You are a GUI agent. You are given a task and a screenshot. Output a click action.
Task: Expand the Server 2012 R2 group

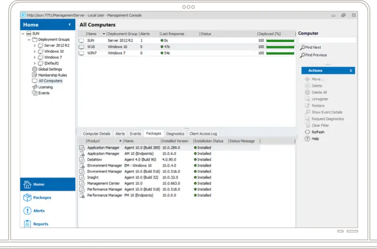[x=35, y=45]
